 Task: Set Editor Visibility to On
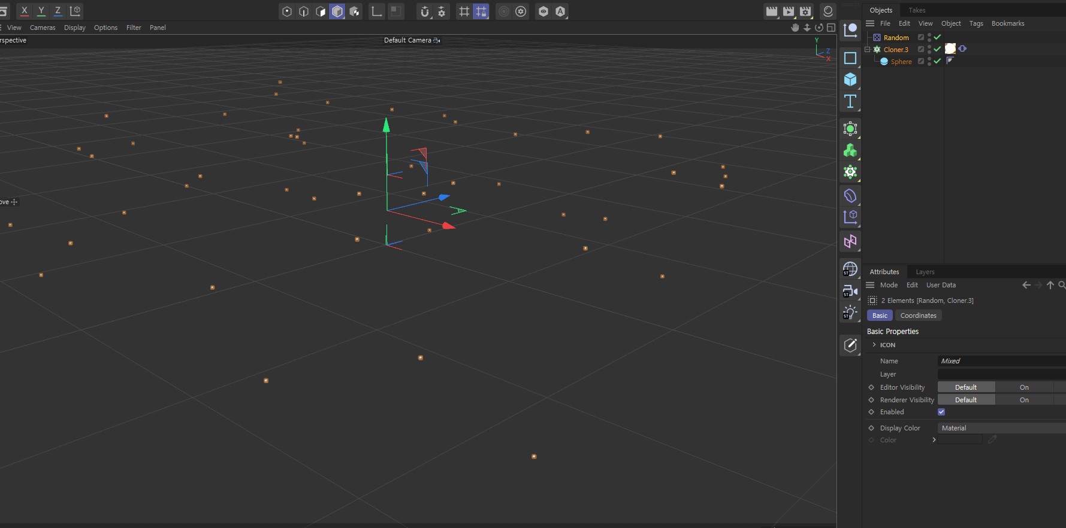[1024, 387]
